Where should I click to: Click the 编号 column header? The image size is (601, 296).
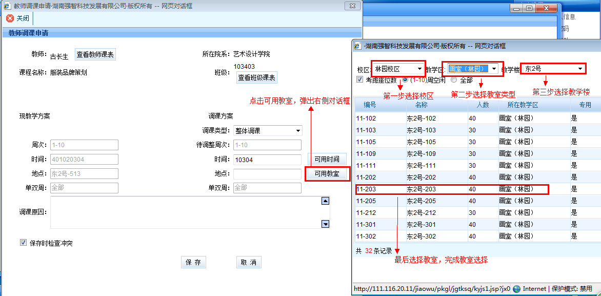point(370,105)
